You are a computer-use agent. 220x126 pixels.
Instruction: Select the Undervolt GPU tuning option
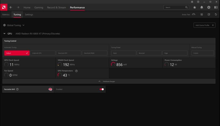(x=43, y=53)
